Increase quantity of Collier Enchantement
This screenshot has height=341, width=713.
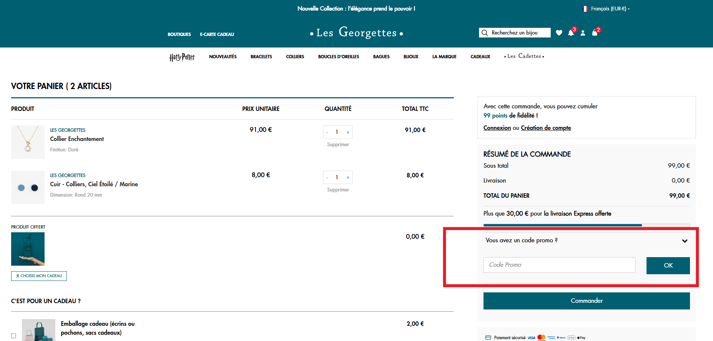click(x=348, y=132)
